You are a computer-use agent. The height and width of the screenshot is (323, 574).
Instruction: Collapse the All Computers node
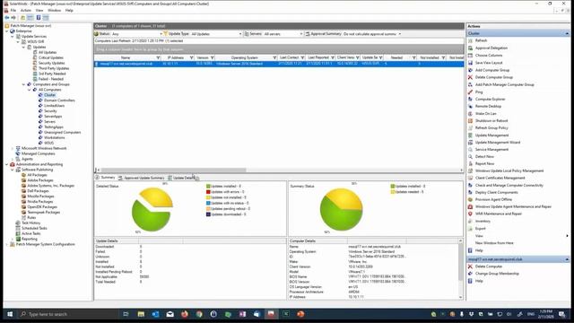[30, 90]
